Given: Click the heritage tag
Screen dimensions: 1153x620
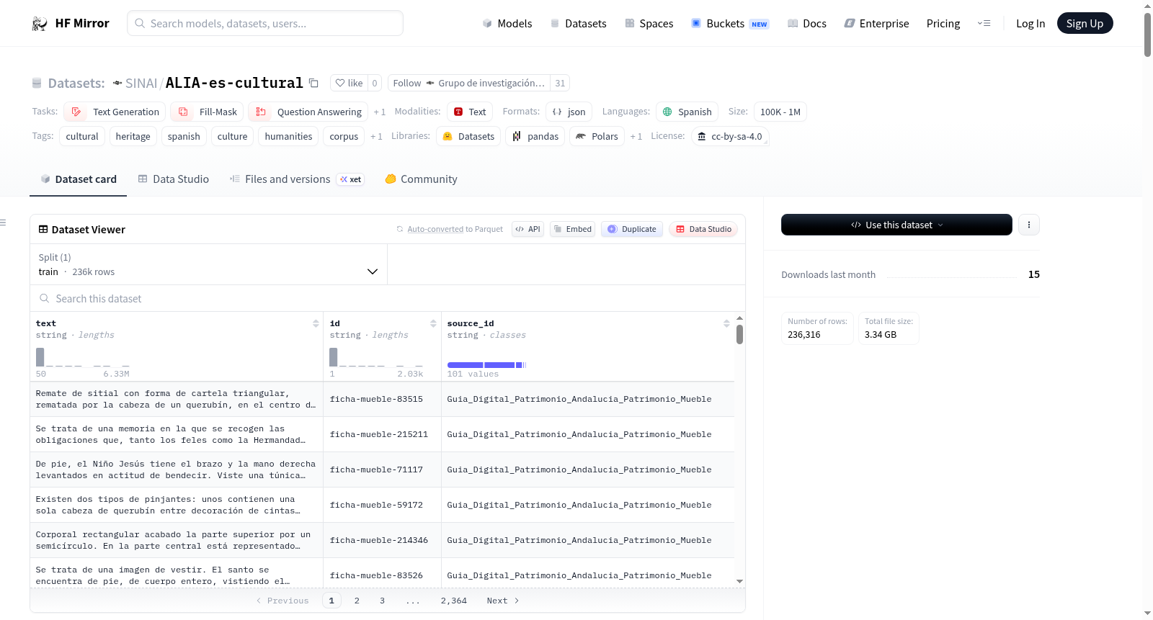Looking at the screenshot, I should pyautogui.click(x=133, y=136).
